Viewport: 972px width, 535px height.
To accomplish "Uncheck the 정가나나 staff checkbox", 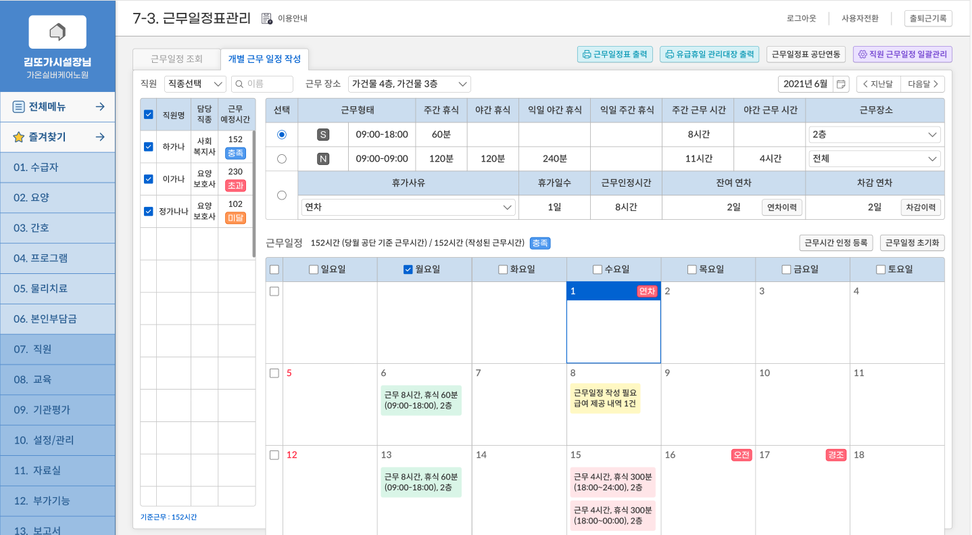I will click(x=149, y=212).
